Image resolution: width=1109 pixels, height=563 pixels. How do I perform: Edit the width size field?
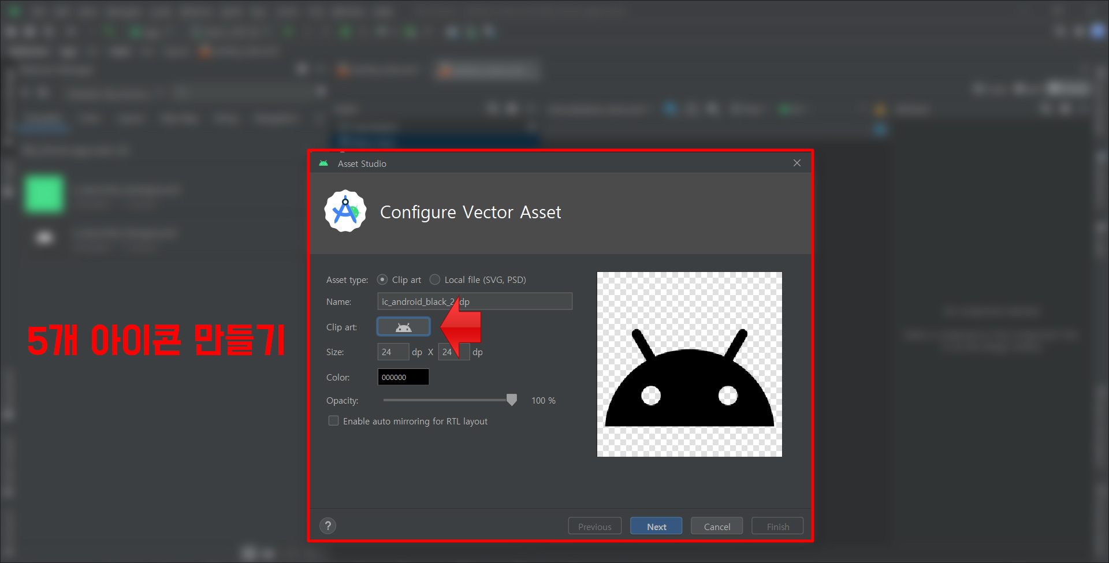393,352
